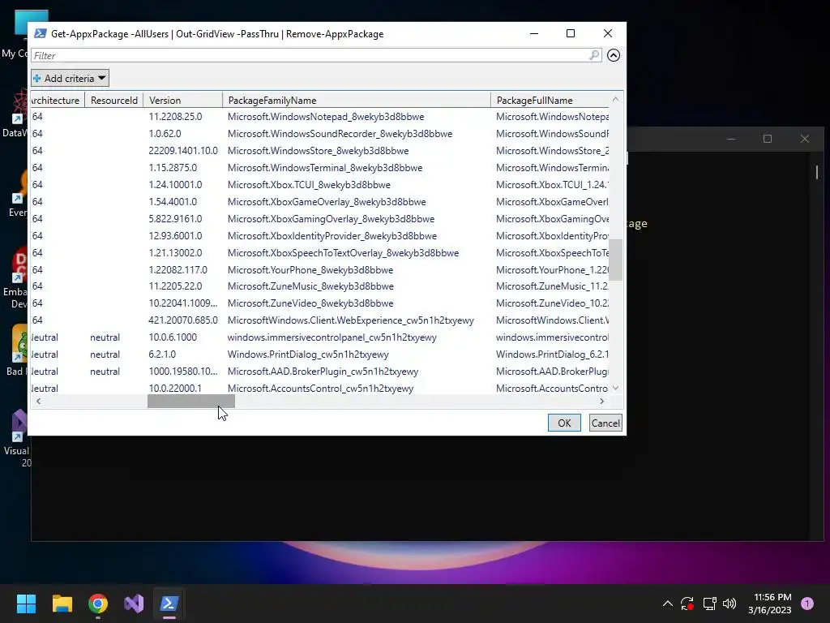Select the Microsoft.XboxIdentityProvider_8wekyb3d8bbwe row
830x623 pixels.
click(x=319, y=235)
